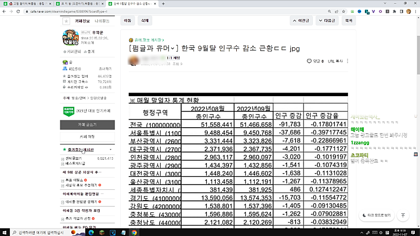The image size is (420, 236).
Task: Click the 삭제 delete button
Action: (x=144, y=21)
